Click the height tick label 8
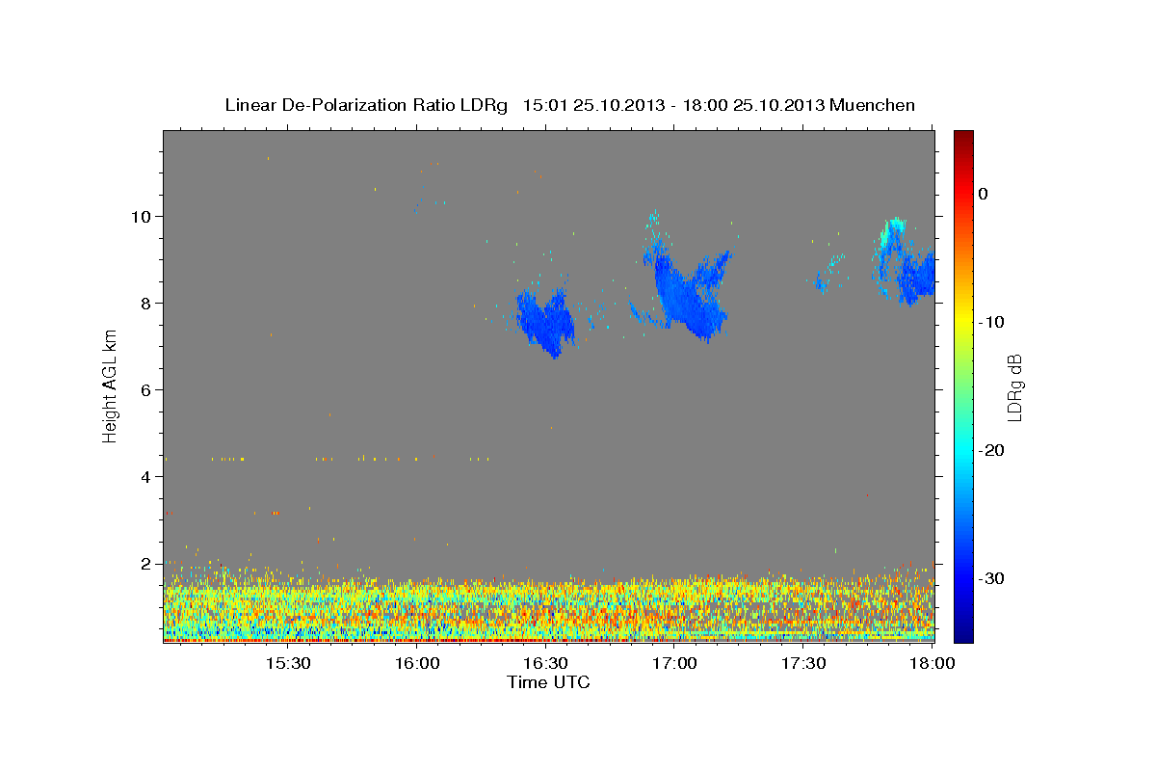1156x771 pixels. tap(146, 303)
